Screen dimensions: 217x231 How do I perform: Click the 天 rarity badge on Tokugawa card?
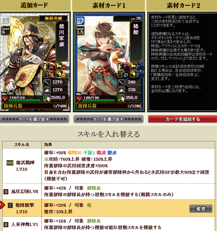point(6,20)
